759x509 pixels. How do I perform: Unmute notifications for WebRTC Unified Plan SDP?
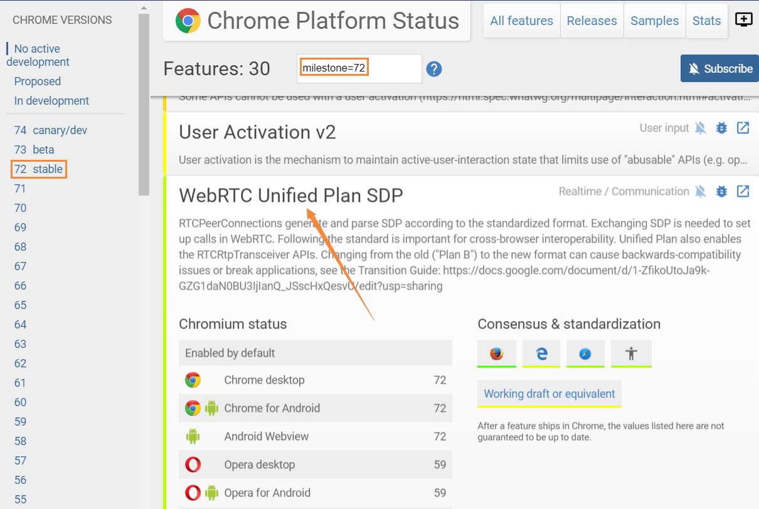pos(700,191)
